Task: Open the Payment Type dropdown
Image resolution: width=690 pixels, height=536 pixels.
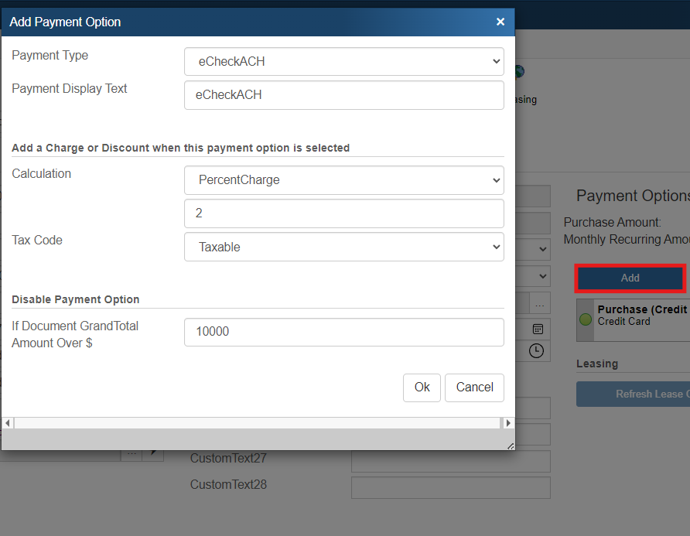Action: (343, 62)
